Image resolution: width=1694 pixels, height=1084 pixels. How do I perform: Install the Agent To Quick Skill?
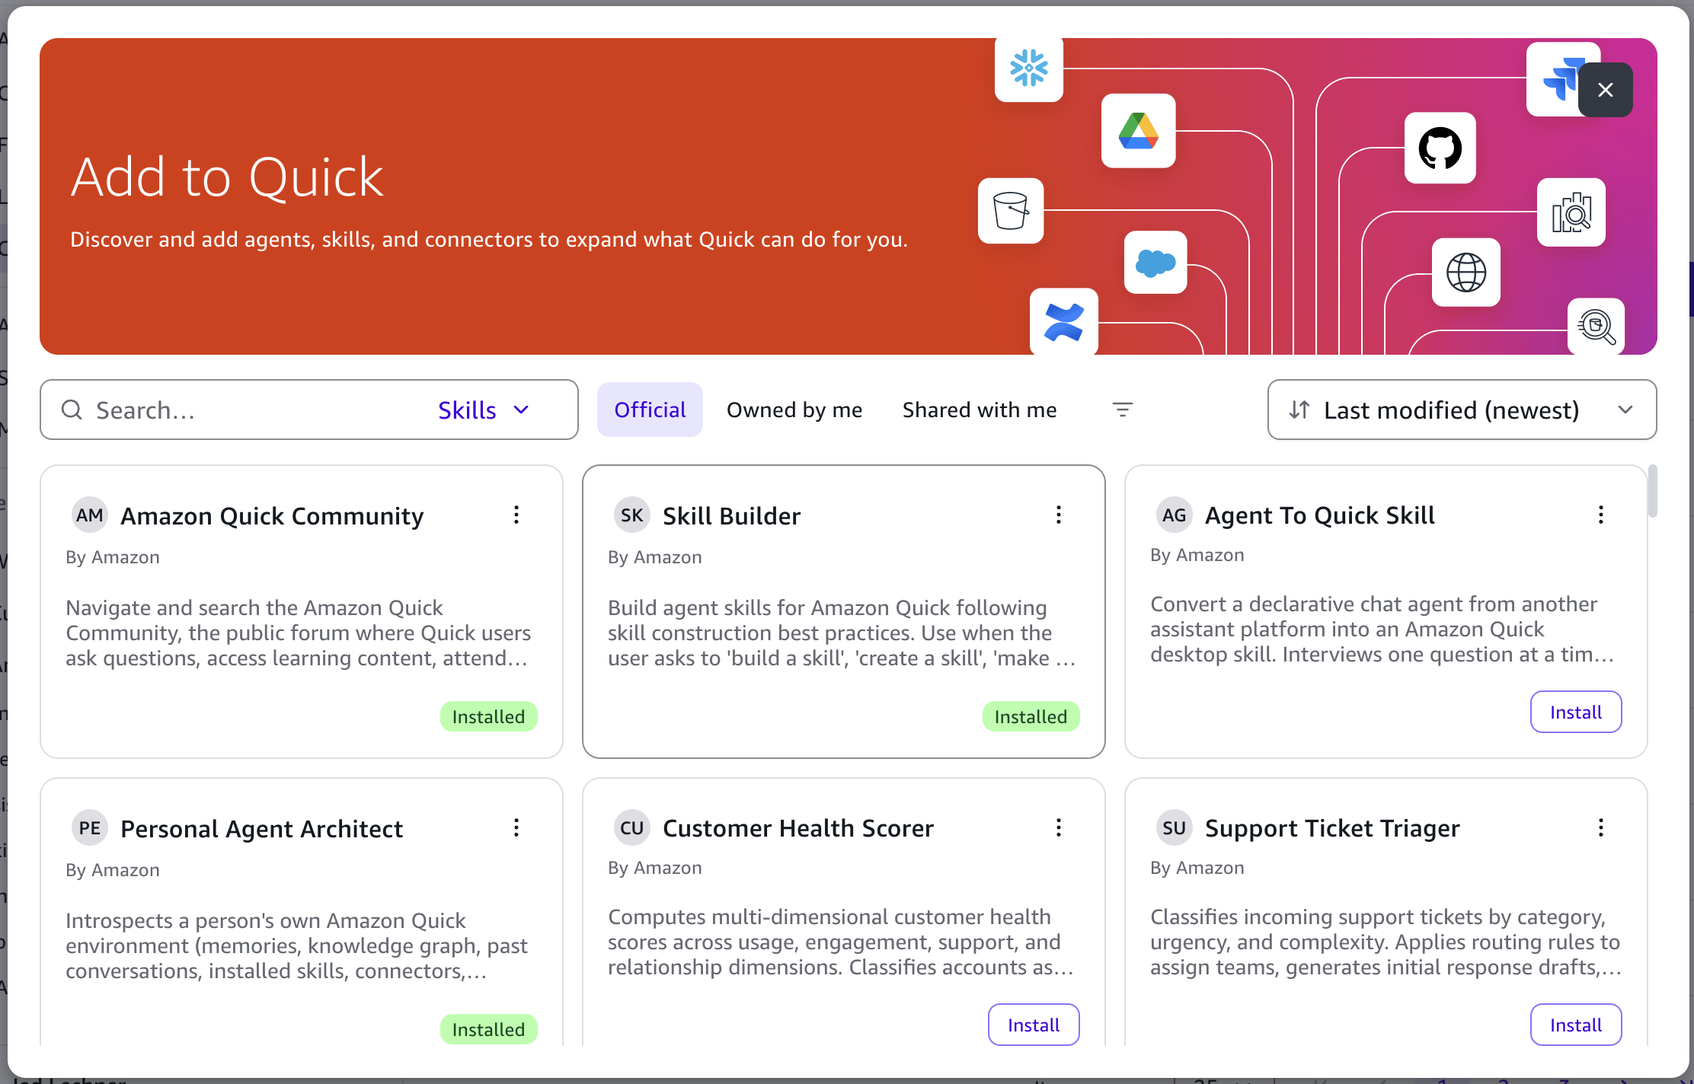coord(1576,713)
